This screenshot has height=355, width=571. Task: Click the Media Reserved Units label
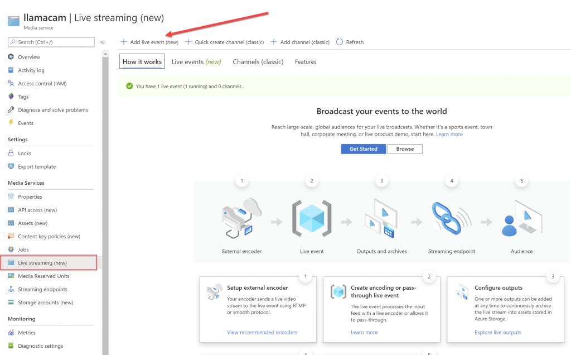(43, 276)
